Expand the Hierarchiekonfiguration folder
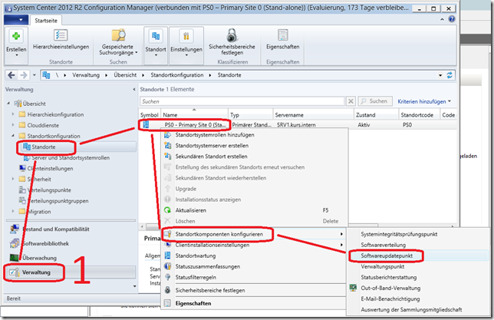The width and height of the screenshot is (494, 320). pos(13,114)
